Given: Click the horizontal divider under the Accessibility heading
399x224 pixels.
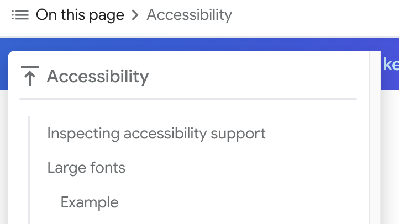Looking at the screenshot, I should tap(188, 99).
